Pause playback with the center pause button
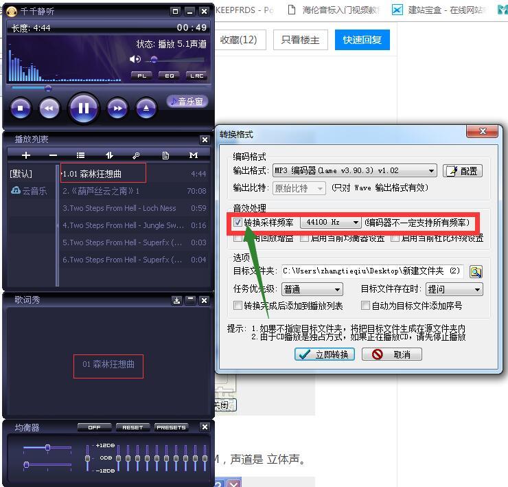 84,108
